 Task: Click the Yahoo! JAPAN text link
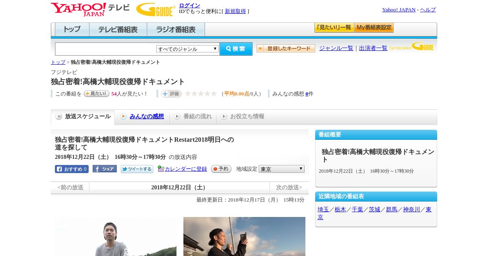(x=399, y=10)
